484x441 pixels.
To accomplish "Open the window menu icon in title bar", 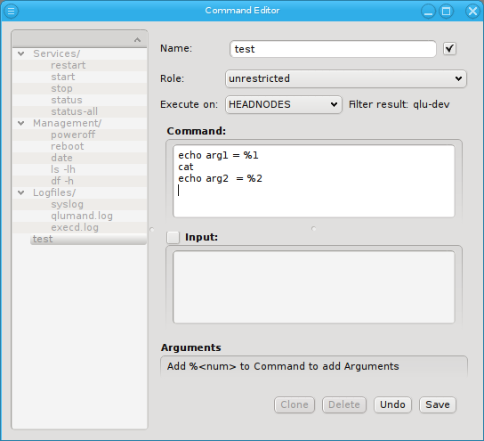I will (x=11, y=11).
